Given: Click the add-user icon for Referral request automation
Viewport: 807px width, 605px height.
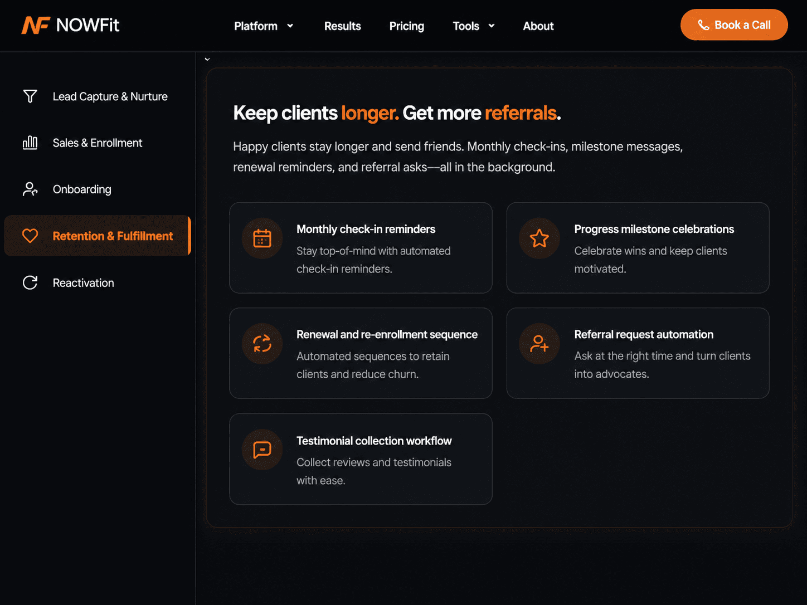Looking at the screenshot, I should [x=539, y=344].
